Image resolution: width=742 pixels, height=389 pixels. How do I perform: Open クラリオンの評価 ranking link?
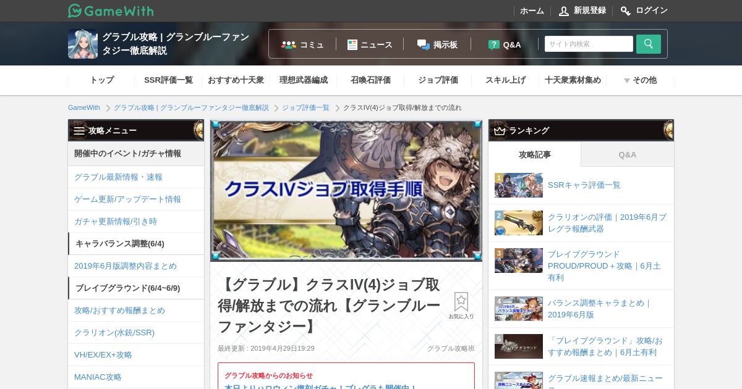pyautogui.click(x=607, y=223)
